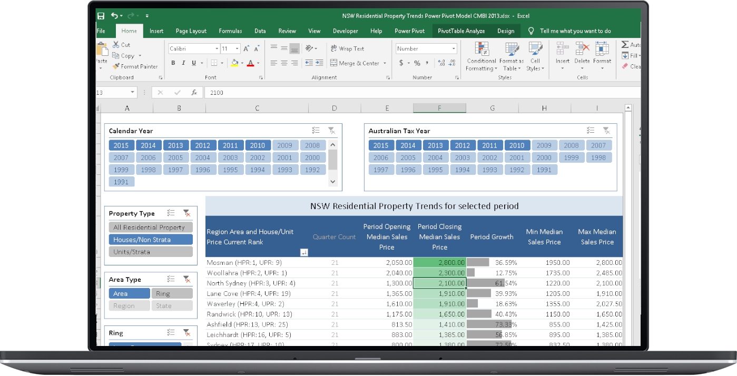Click the red Font Color button
The image size is (737, 376).
point(250,63)
